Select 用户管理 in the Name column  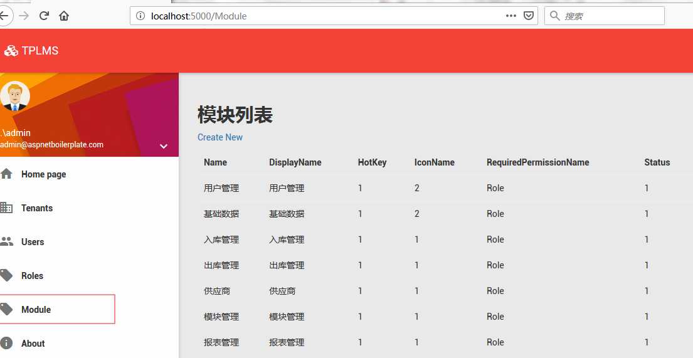coord(221,188)
